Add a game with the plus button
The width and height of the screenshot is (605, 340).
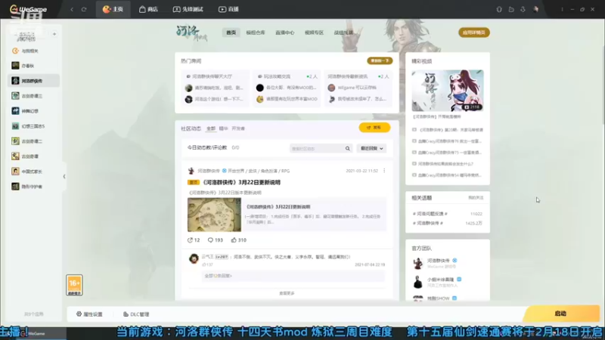point(54,34)
